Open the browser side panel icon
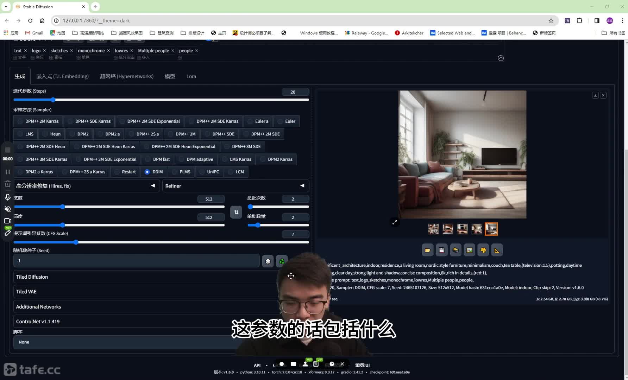Viewport: 628px width, 380px height. coord(597,21)
